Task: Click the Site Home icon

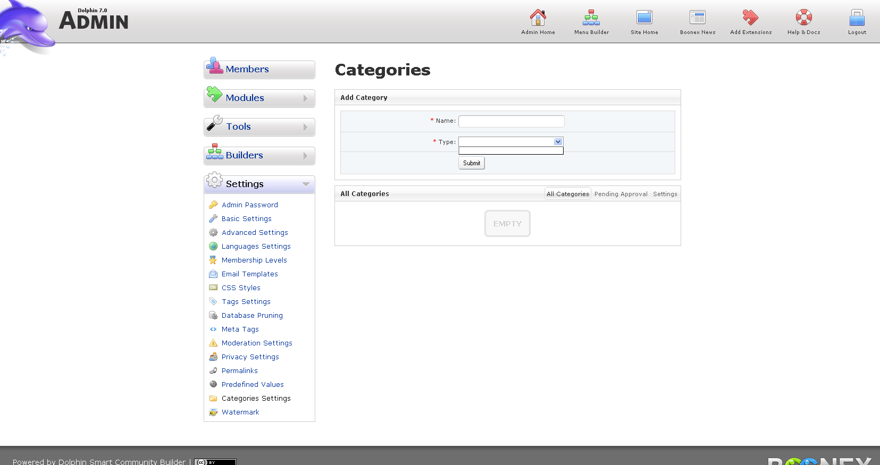Action: point(644,18)
